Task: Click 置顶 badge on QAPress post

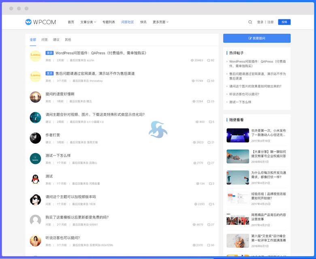Action: click(49, 53)
